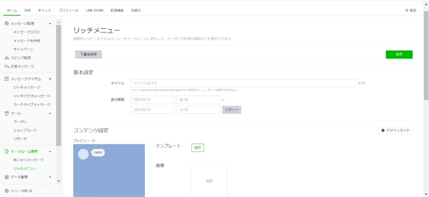The height and width of the screenshot is (197, 429).
Task: Click the preview help question mark icon
Action: coord(93,140)
